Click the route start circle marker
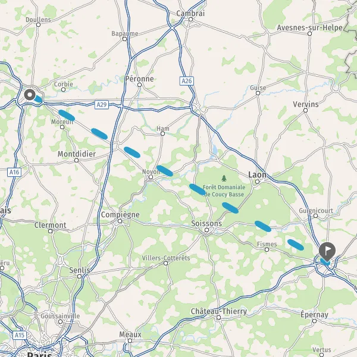 point(30,95)
